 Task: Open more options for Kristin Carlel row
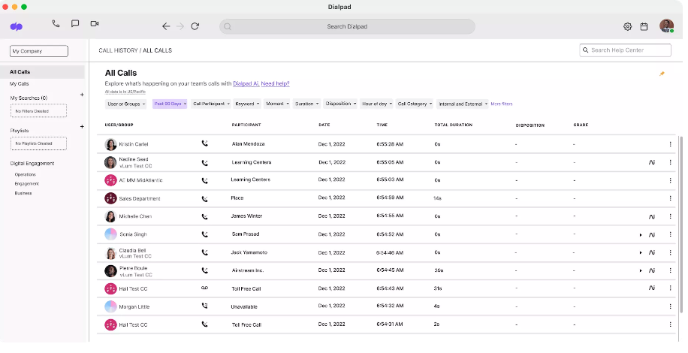click(670, 144)
